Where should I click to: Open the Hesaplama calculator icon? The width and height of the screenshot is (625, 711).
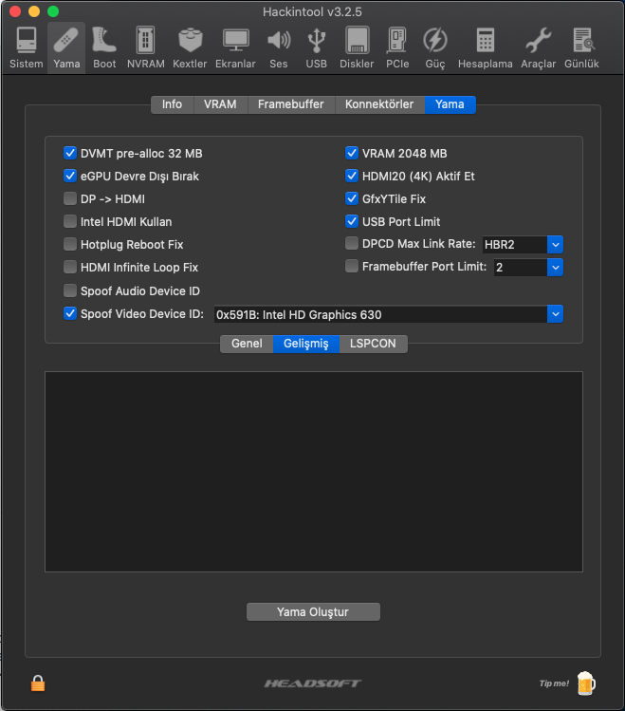click(485, 47)
